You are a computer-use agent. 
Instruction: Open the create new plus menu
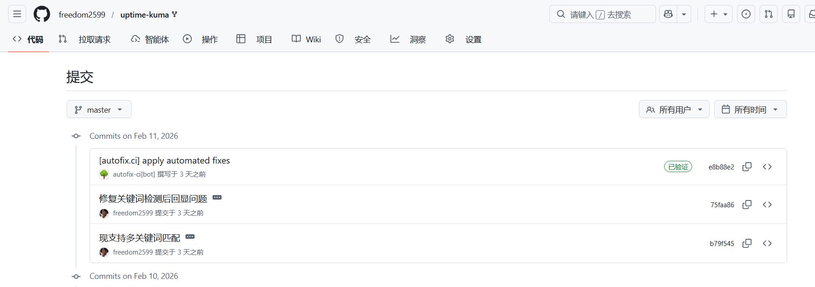pyautogui.click(x=719, y=14)
